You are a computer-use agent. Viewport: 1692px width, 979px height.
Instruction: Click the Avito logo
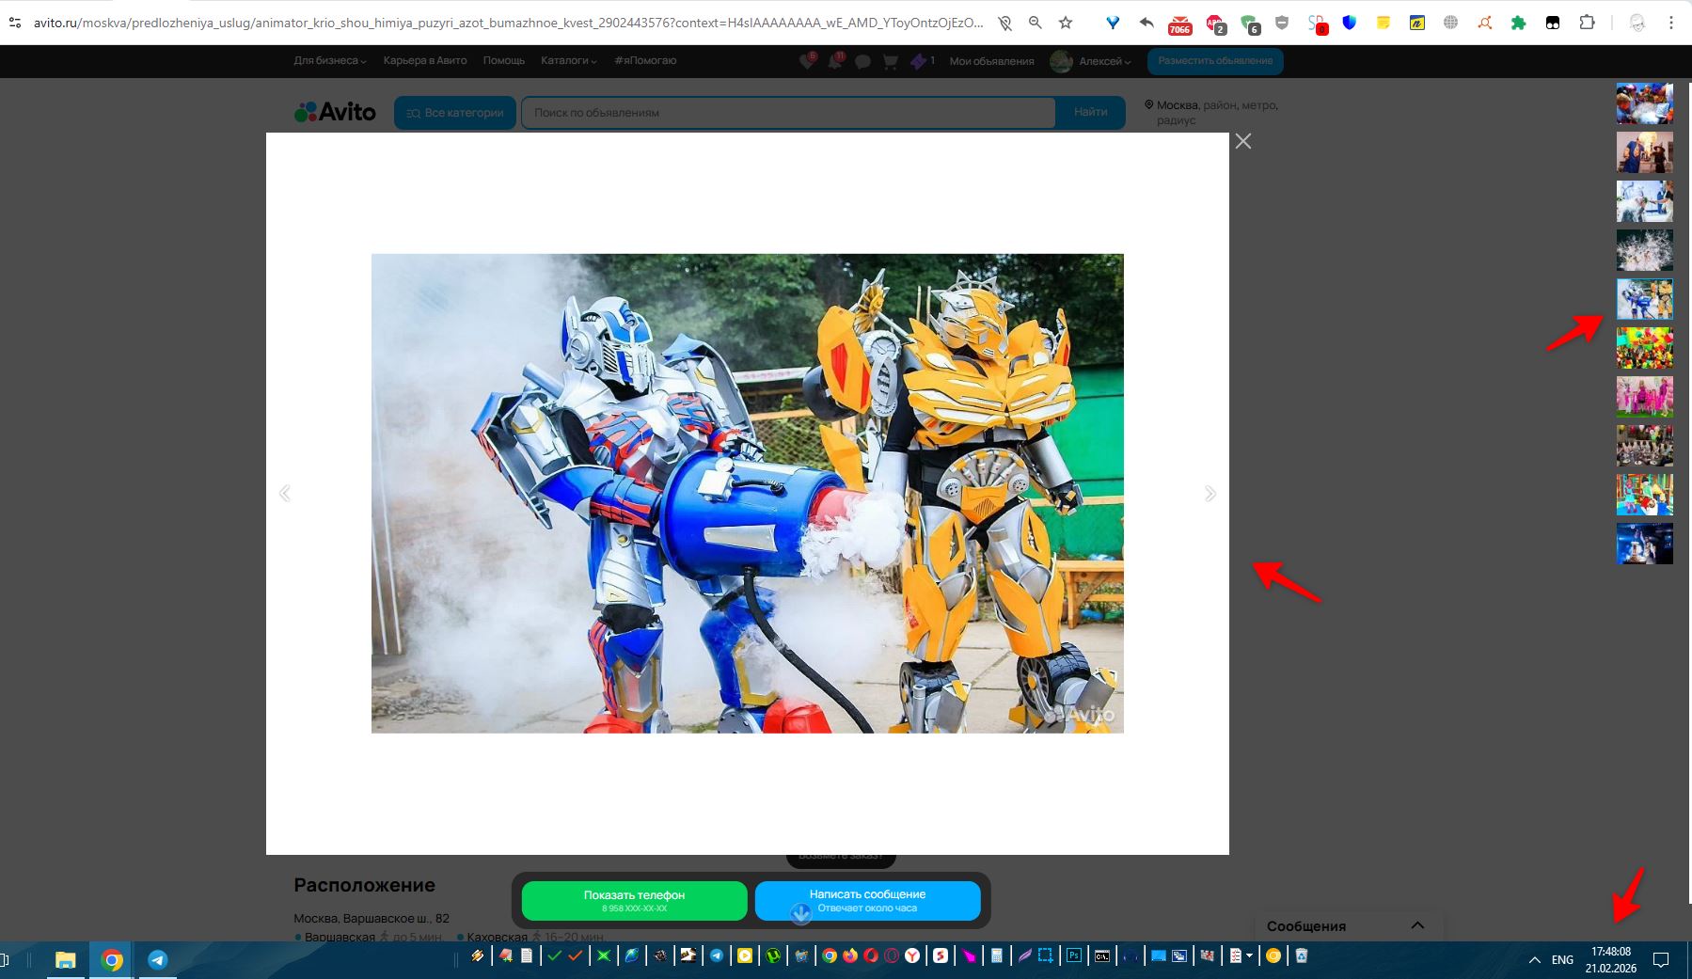pos(336,112)
